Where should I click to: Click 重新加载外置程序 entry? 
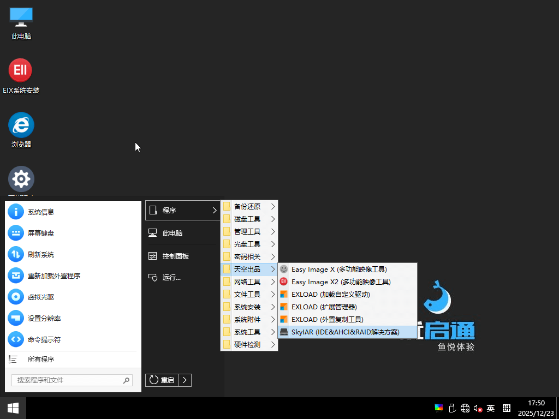(73, 276)
